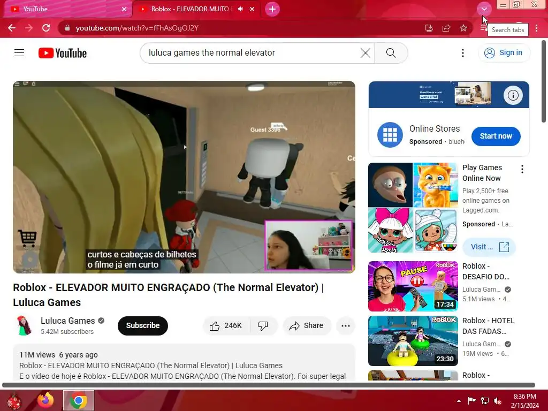This screenshot has width=548, height=411.
Task: Share this page from the address bar
Action: pos(446,28)
